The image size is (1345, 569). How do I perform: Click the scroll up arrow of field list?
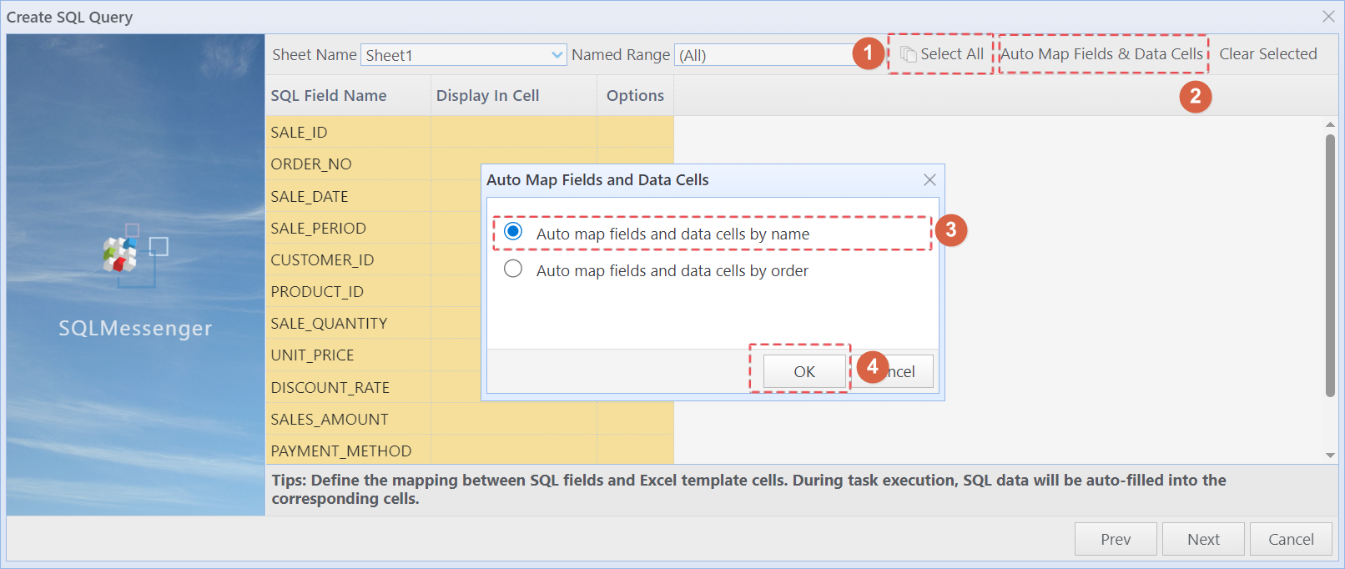click(x=1330, y=124)
